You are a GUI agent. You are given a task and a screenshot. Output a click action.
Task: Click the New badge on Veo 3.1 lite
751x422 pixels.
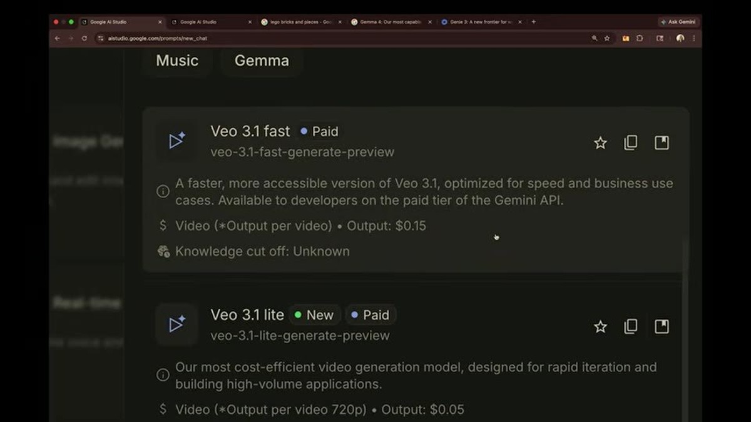[x=314, y=315]
